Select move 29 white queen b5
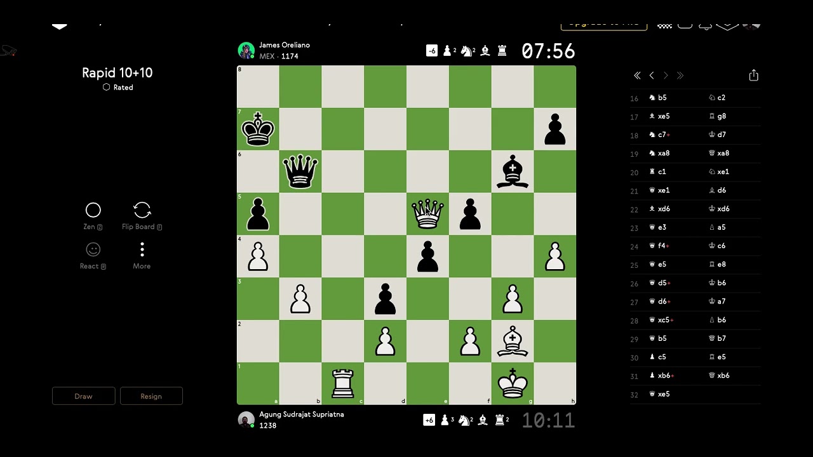This screenshot has height=457, width=813. pyautogui.click(x=657, y=338)
